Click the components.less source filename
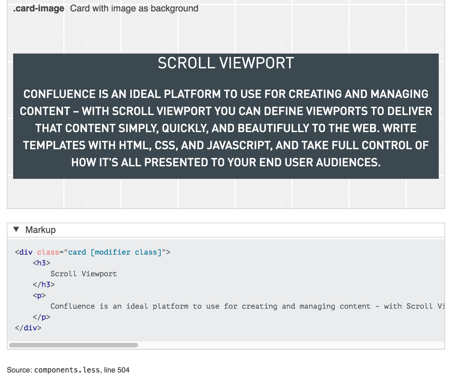Image resolution: width=453 pixels, height=381 pixels. pyautogui.click(x=67, y=370)
